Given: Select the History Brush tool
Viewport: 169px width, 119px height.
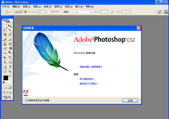Looking at the screenshot, I should point(10,44).
